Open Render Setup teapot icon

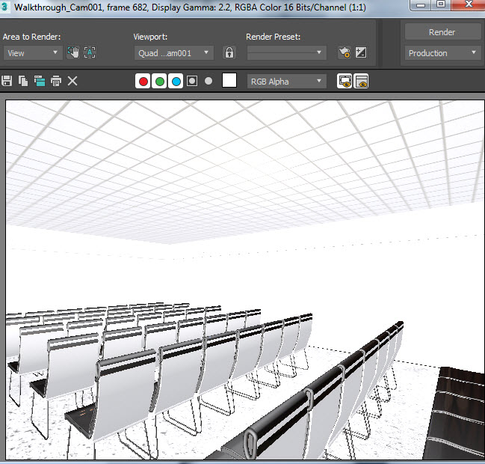[345, 52]
